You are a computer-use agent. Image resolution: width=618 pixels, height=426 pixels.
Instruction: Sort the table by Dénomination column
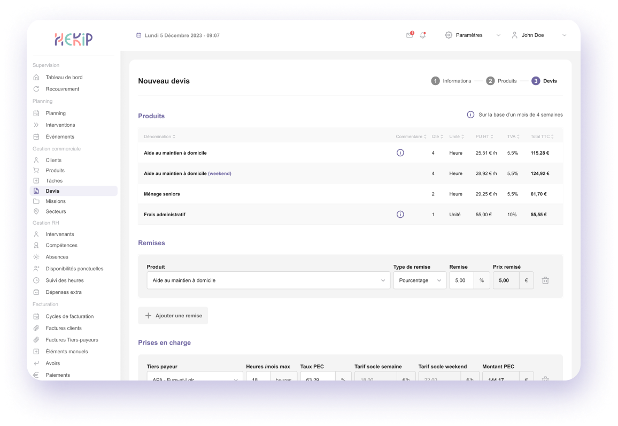(x=159, y=137)
